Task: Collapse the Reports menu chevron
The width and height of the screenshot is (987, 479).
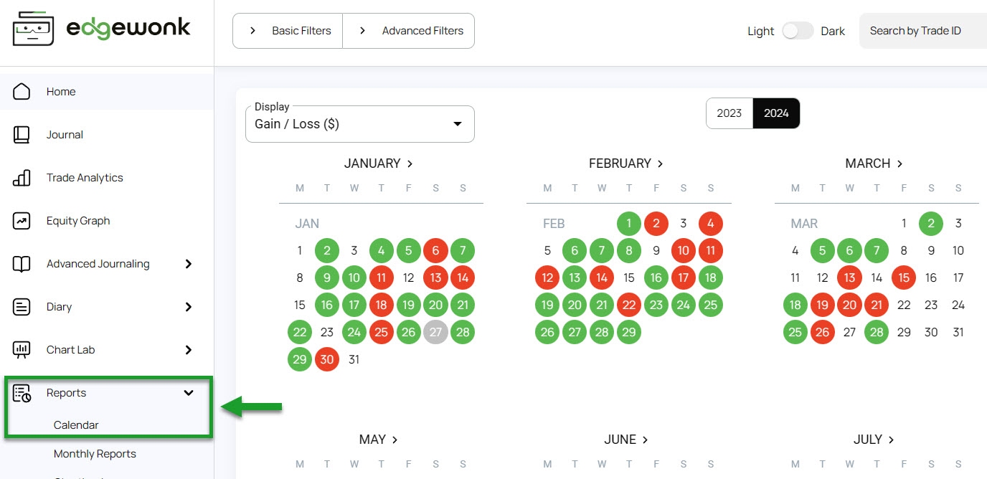Action: [189, 393]
